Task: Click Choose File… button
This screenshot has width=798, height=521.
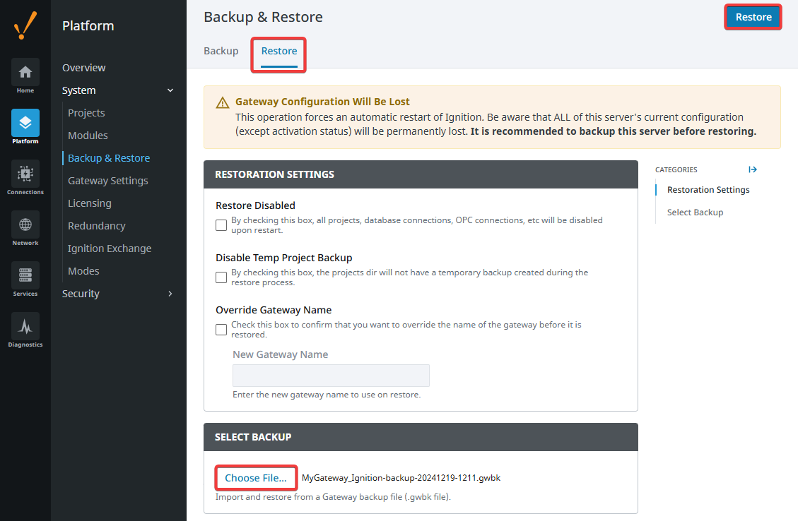Action: pyautogui.click(x=256, y=478)
